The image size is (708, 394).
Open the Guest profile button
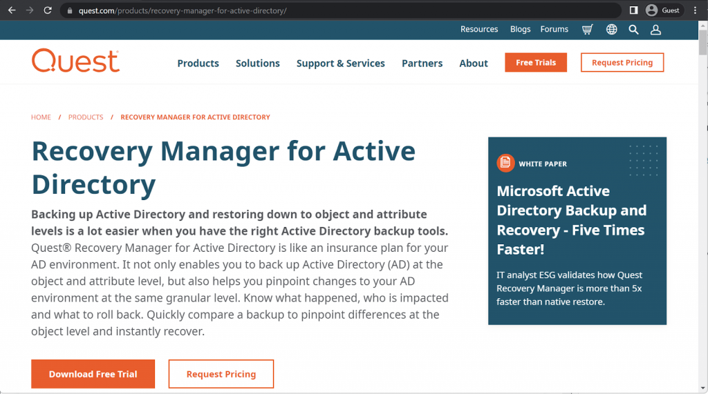(x=663, y=10)
